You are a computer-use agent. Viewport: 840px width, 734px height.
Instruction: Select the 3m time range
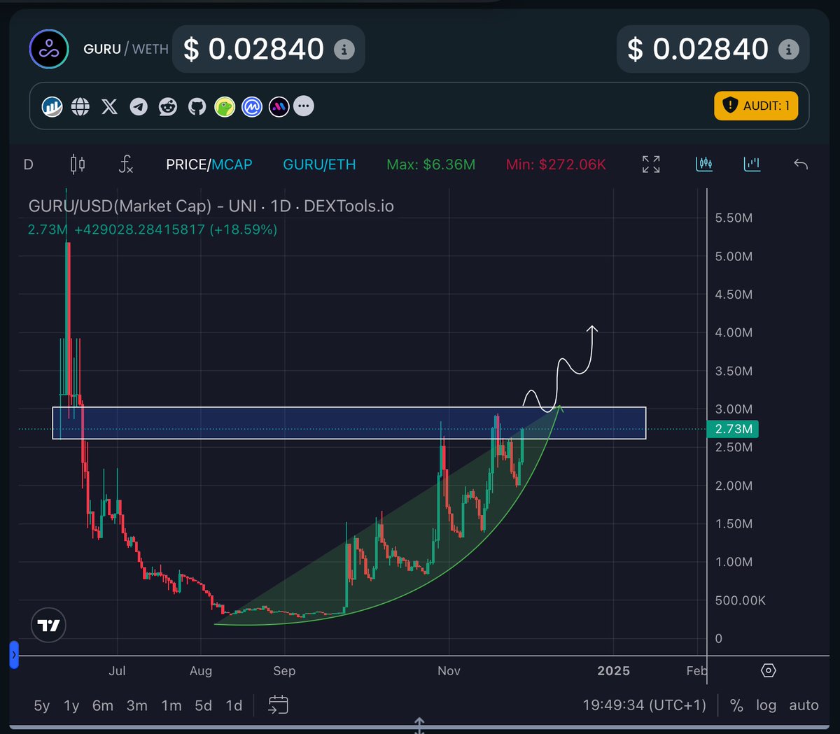coord(137,705)
